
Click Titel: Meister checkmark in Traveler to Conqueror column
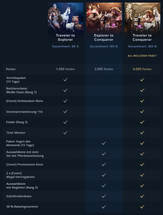click(x=142, y=133)
